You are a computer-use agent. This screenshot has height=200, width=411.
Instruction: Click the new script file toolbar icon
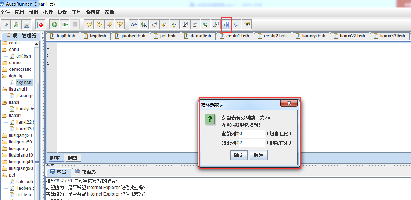pyautogui.click(x=6, y=25)
